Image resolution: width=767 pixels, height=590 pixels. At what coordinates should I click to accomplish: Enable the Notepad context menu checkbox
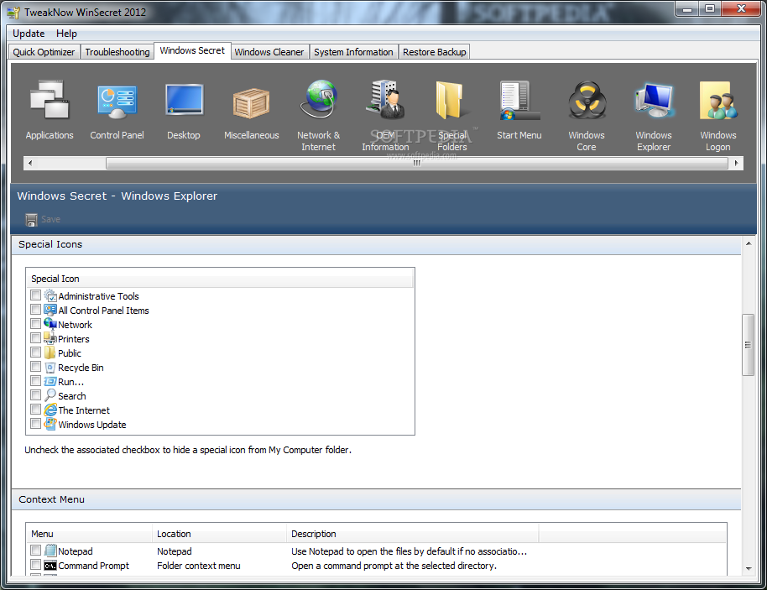(x=36, y=550)
